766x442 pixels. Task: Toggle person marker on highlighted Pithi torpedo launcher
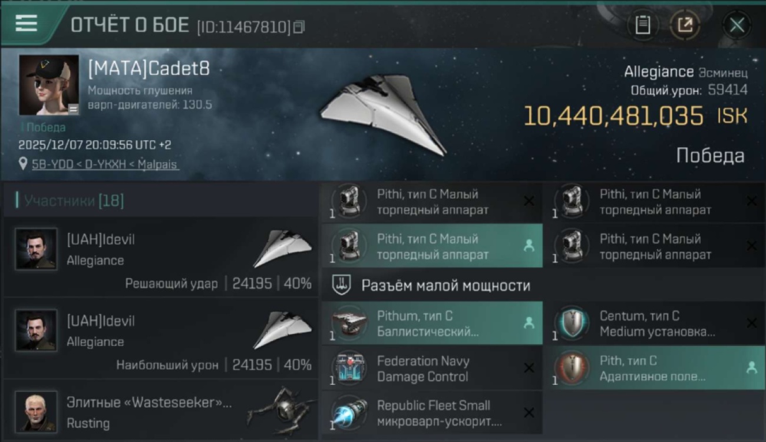coord(529,246)
